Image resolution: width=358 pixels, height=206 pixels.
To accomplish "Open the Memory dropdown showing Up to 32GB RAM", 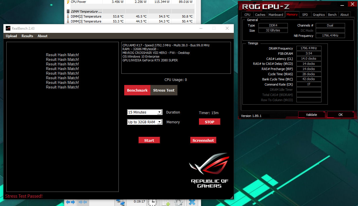I will (x=145, y=122).
